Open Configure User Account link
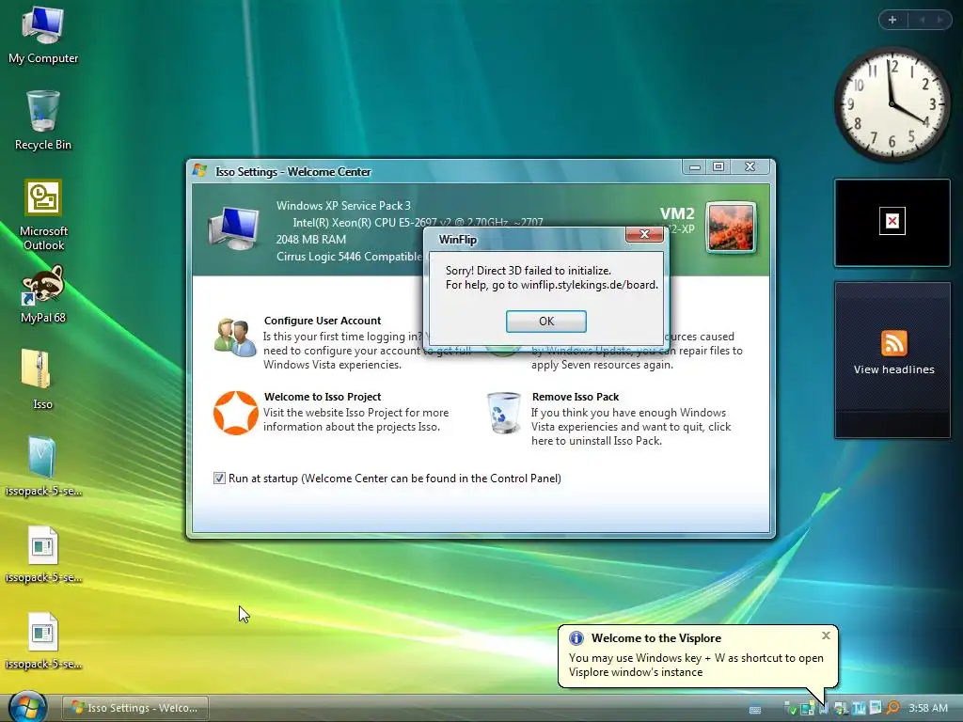 (323, 321)
